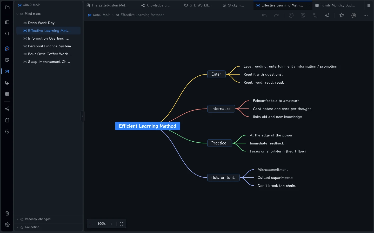374x233 pixels.
Task: Add a note via toolbar note icon
Action: click(303, 15)
